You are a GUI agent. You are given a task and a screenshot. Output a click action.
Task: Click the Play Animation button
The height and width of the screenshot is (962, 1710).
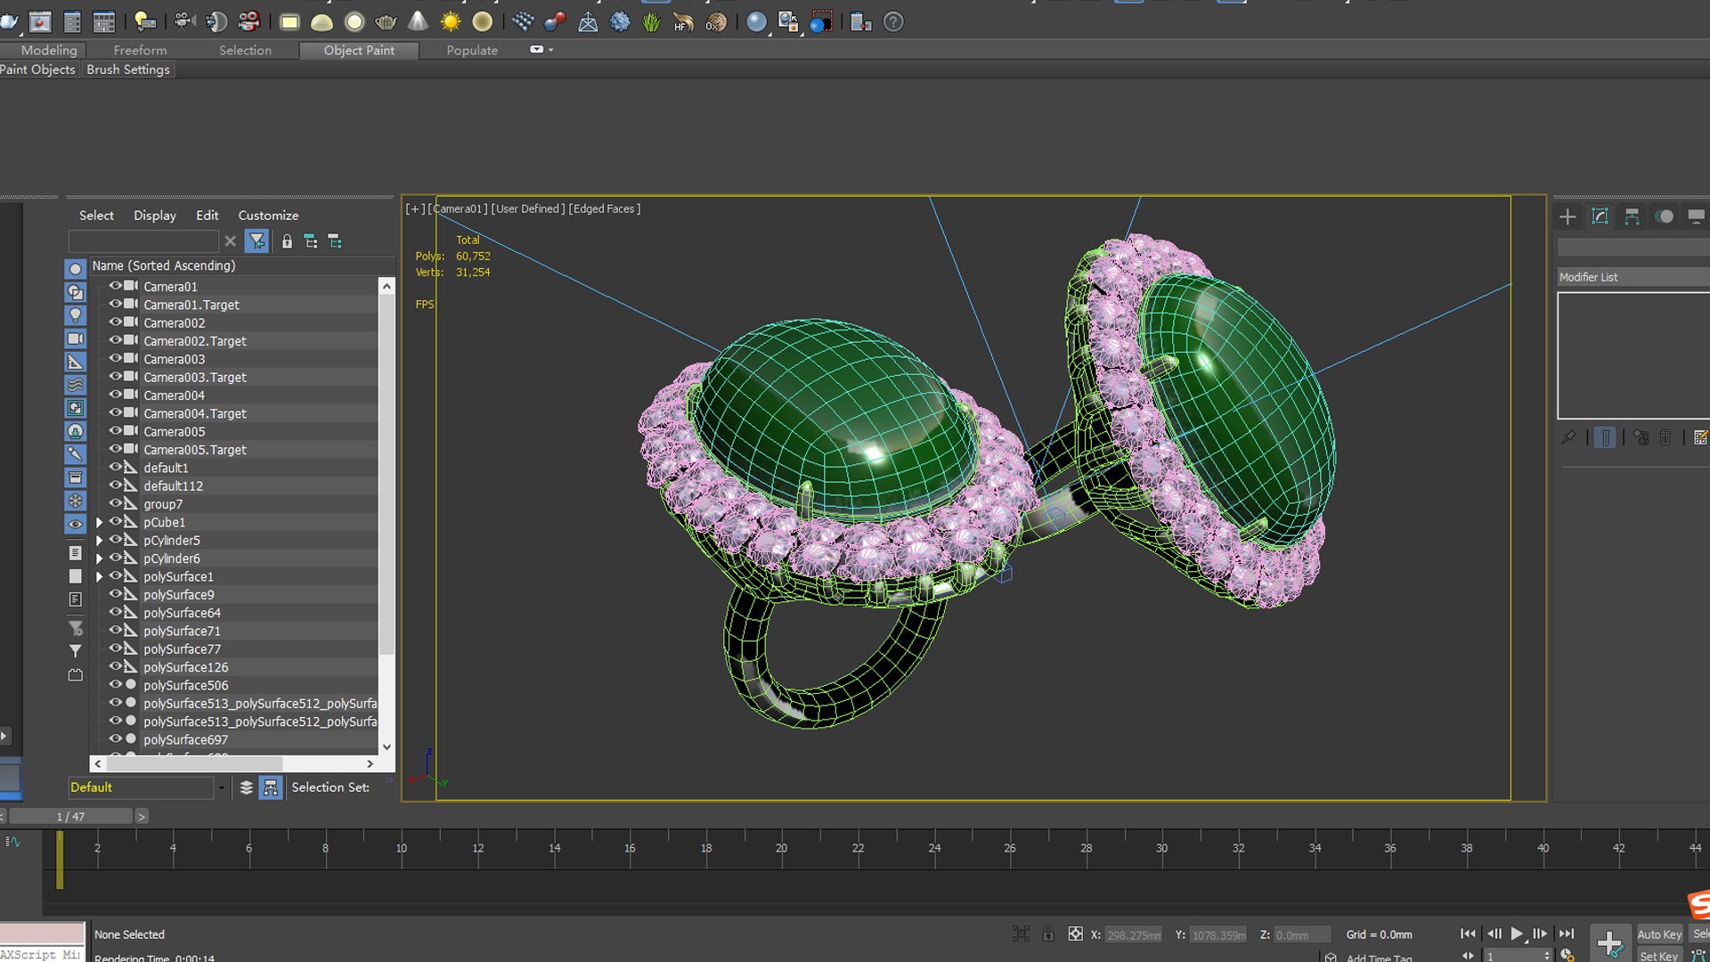click(x=1518, y=933)
